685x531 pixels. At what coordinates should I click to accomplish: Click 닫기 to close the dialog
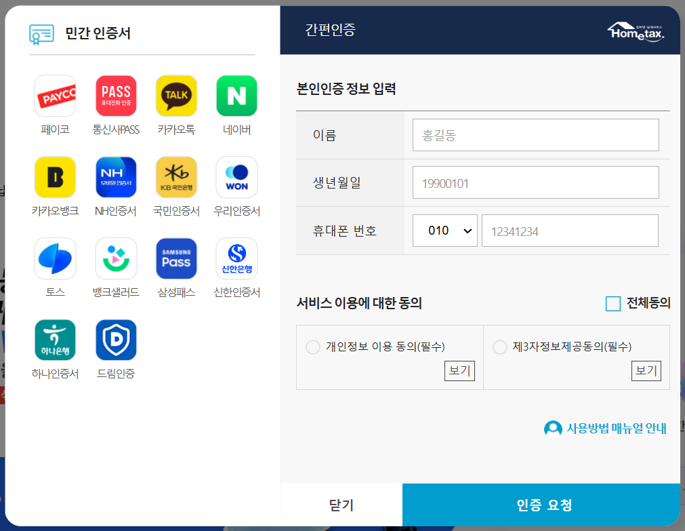click(341, 505)
